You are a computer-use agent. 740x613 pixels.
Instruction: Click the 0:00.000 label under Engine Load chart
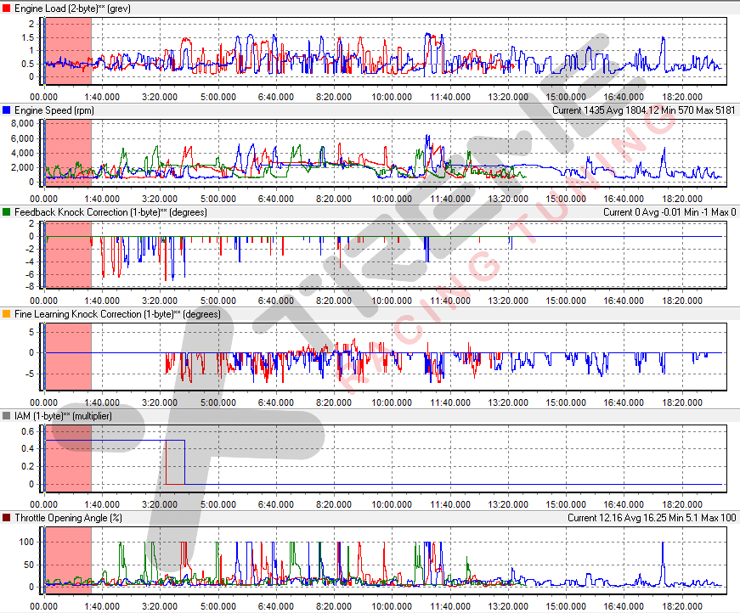tap(44, 97)
